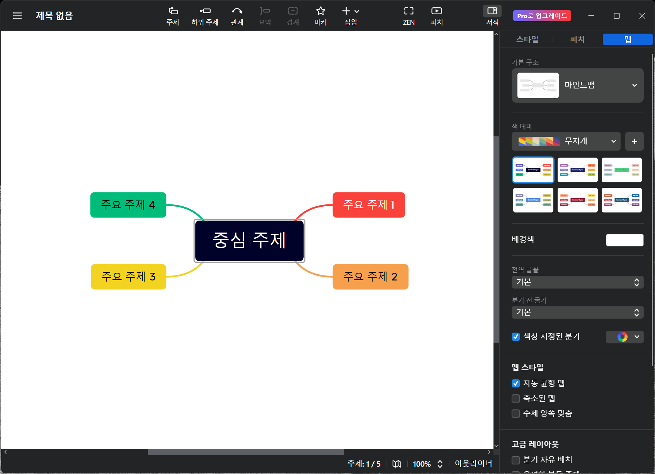Switch to the 피치 tab in panel
Screen dimensions: 655x474
pos(577,39)
